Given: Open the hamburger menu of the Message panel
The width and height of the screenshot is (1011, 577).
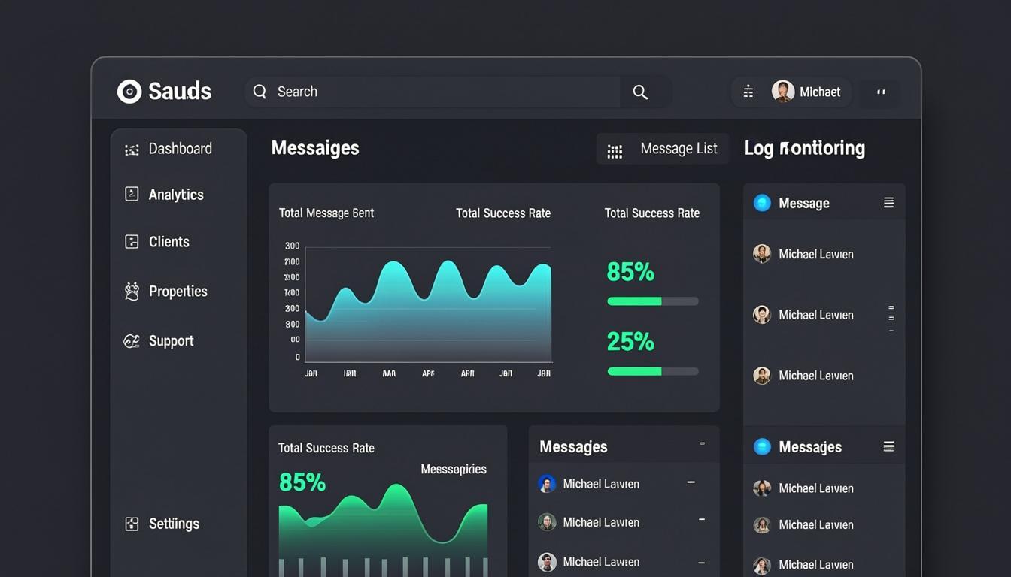Looking at the screenshot, I should pyautogui.click(x=888, y=203).
